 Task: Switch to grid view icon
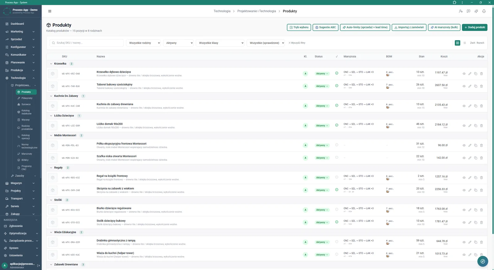[458, 43]
